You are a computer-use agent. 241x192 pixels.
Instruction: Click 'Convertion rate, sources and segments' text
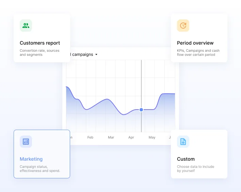(x=39, y=52)
